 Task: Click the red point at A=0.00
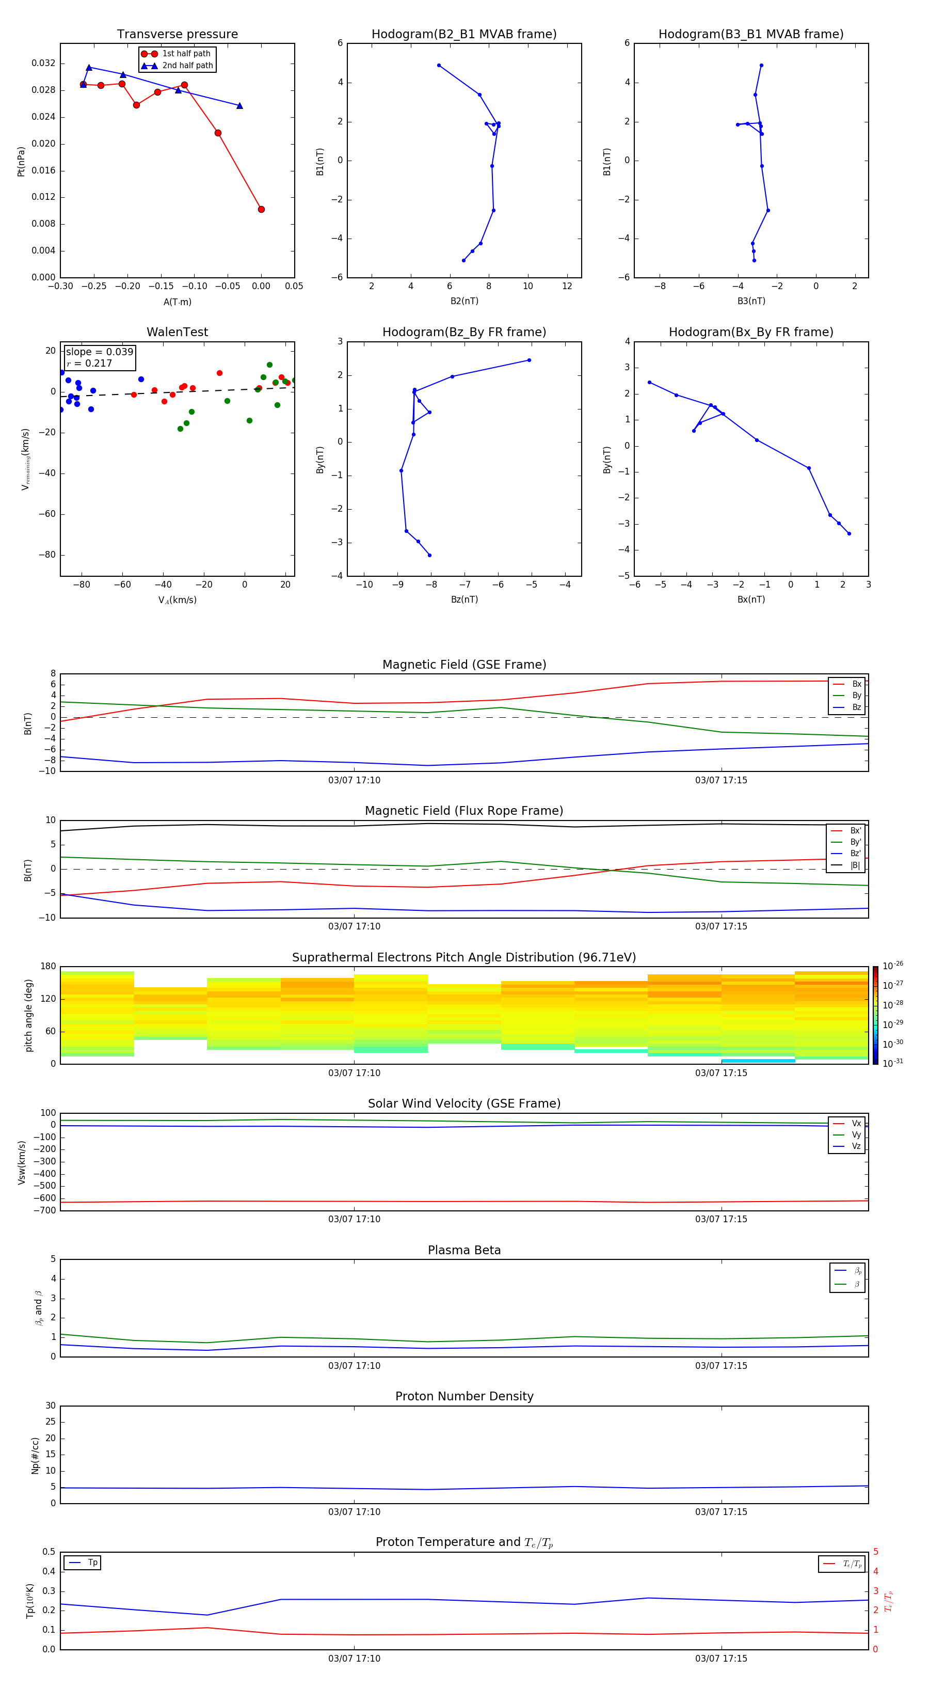tap(261, 209)
